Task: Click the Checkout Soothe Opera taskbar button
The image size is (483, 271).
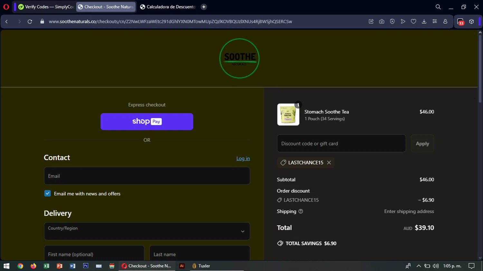Action: [147, 266]
